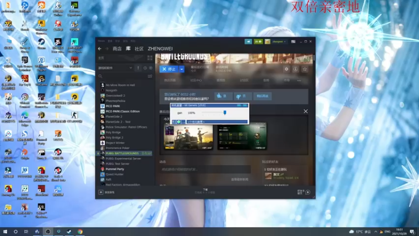The image size is (419, 236).
Task: Open the 讨论区 game tab
Action: coord(244,80)
